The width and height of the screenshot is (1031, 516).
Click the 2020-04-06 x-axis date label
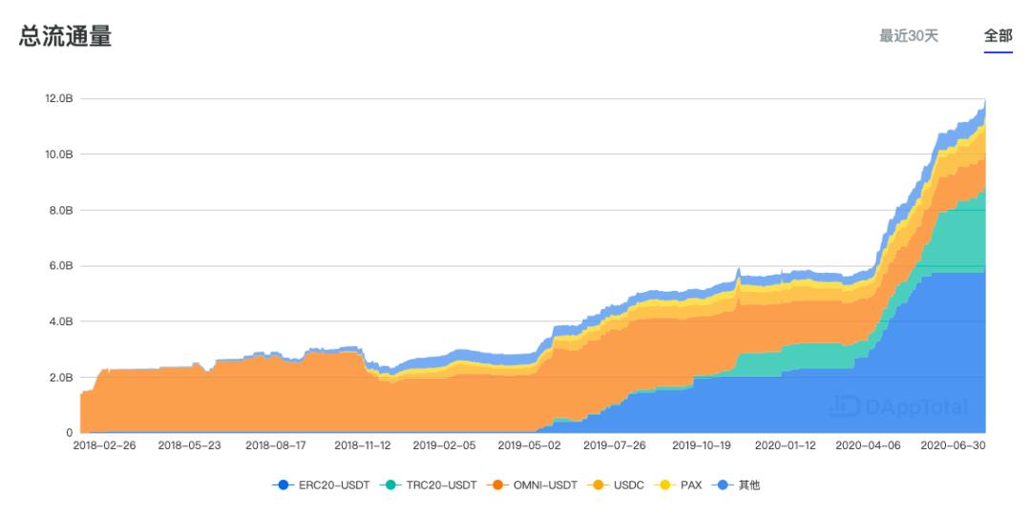point(869,445)
